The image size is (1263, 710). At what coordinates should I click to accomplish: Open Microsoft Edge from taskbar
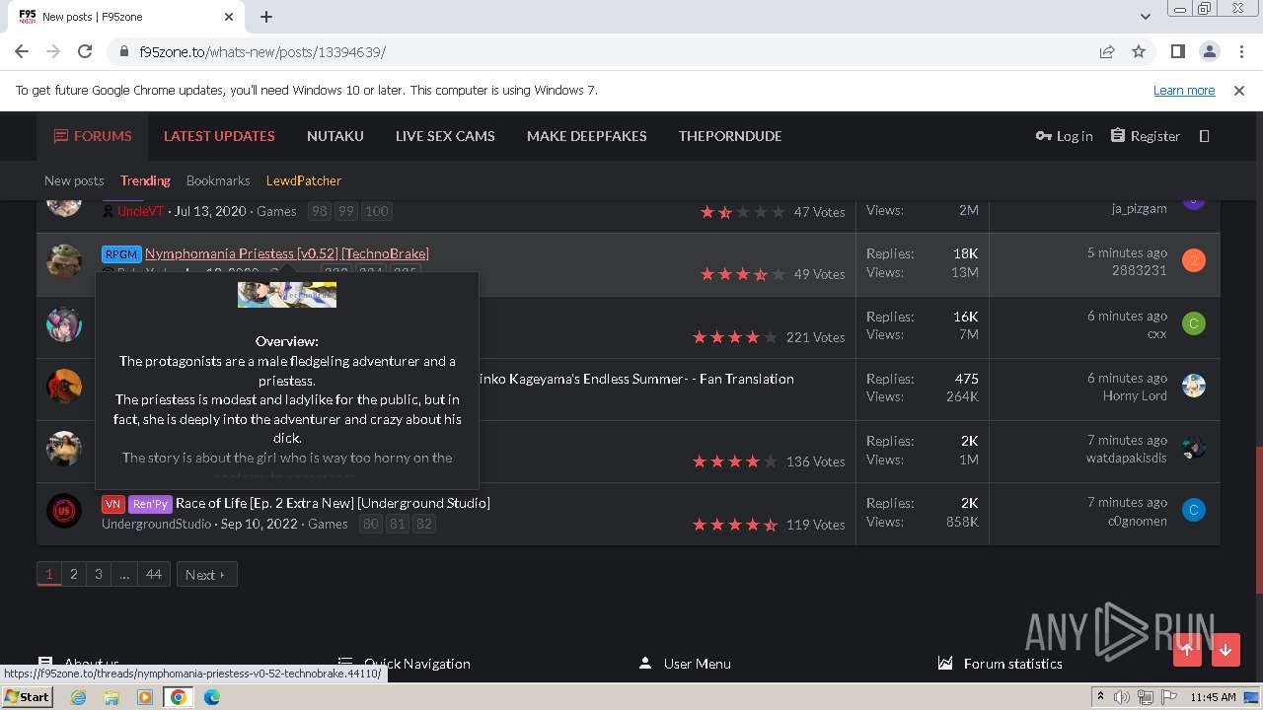click(211, 697)
